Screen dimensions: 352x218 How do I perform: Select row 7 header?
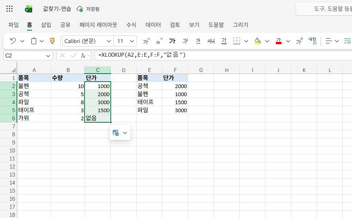tap(8, 126)
